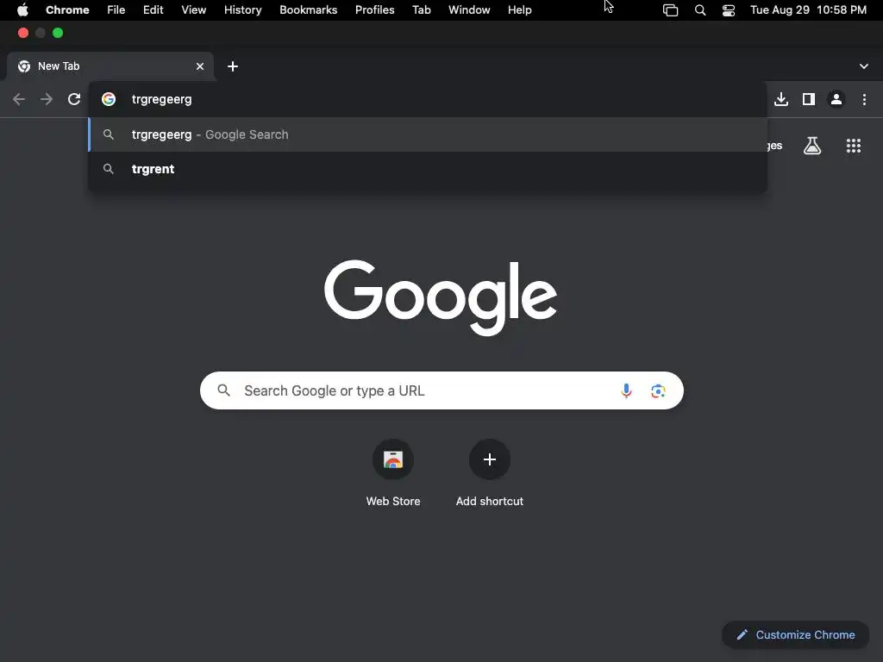Click the Google logo
883x662 pixels.
point(441,297)
